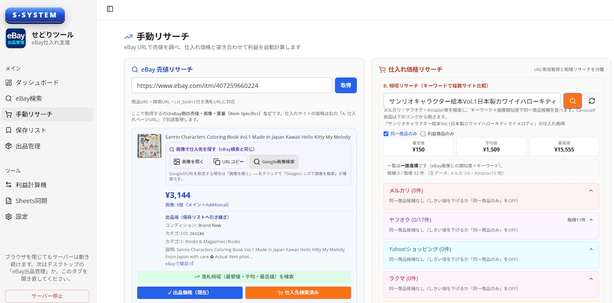The image size is (614, 303).
Task: Click the ¥3,144 price text
Action: click(178, 195)
